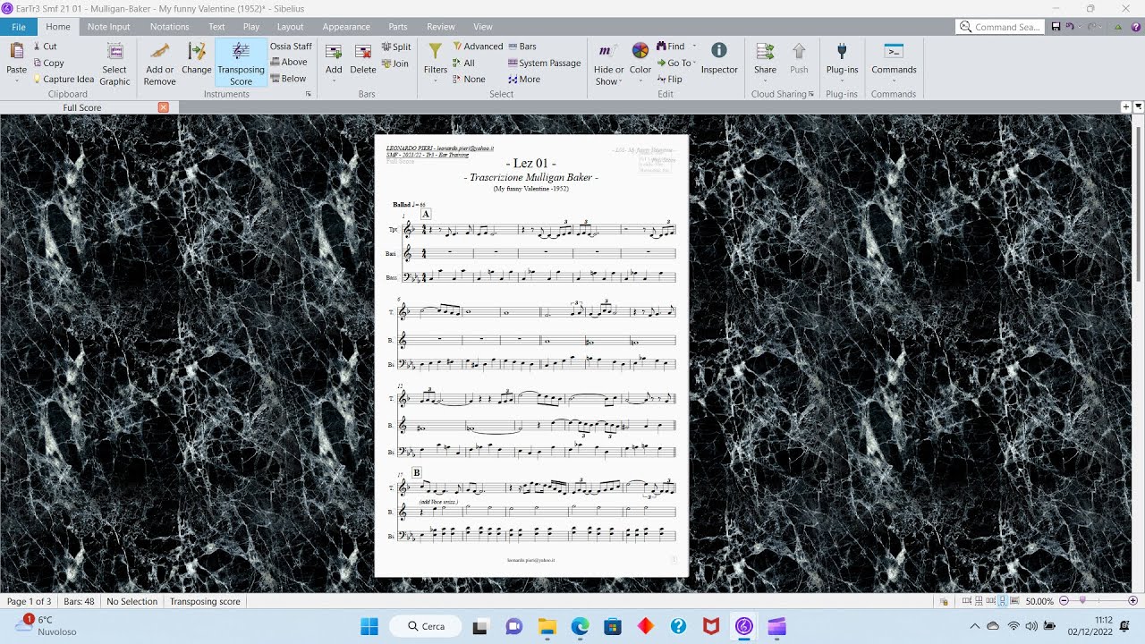Click the Paste clipboard icon

click(x=16, y=51)
